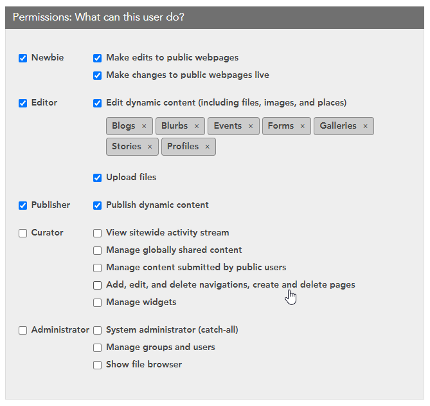Click the Blogs tag label
This screenshot has width=430, height=406.
pyautogui.click(x=123, y=126)
